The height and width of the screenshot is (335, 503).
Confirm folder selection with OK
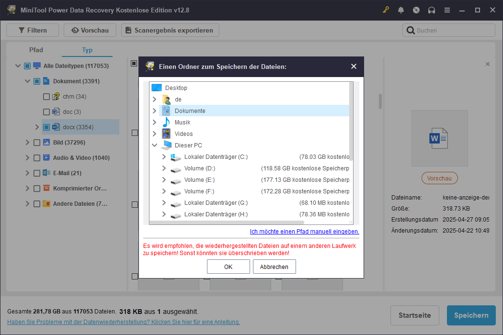(229, 267)
